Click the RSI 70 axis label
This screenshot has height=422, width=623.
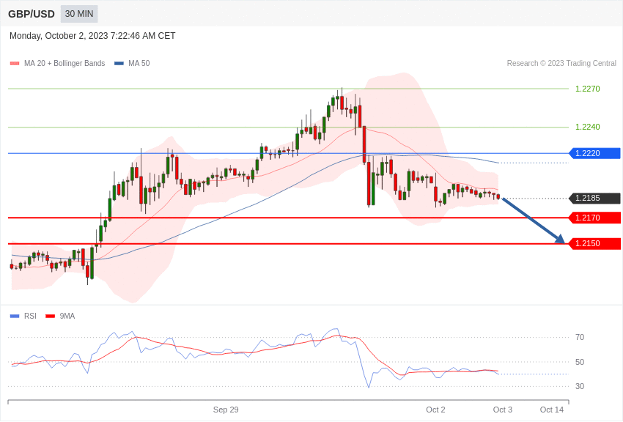pyautogui.click(x=580, y=338)
